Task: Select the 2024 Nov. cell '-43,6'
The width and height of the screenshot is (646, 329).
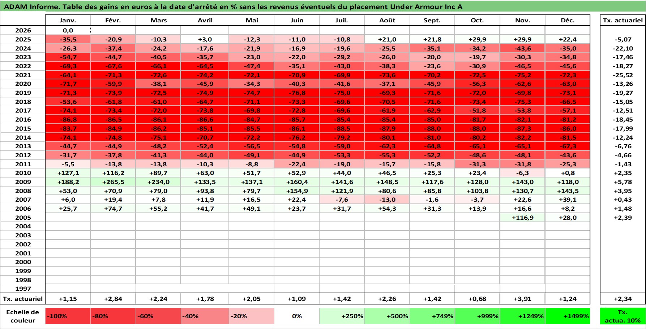Action: (523, 48)
